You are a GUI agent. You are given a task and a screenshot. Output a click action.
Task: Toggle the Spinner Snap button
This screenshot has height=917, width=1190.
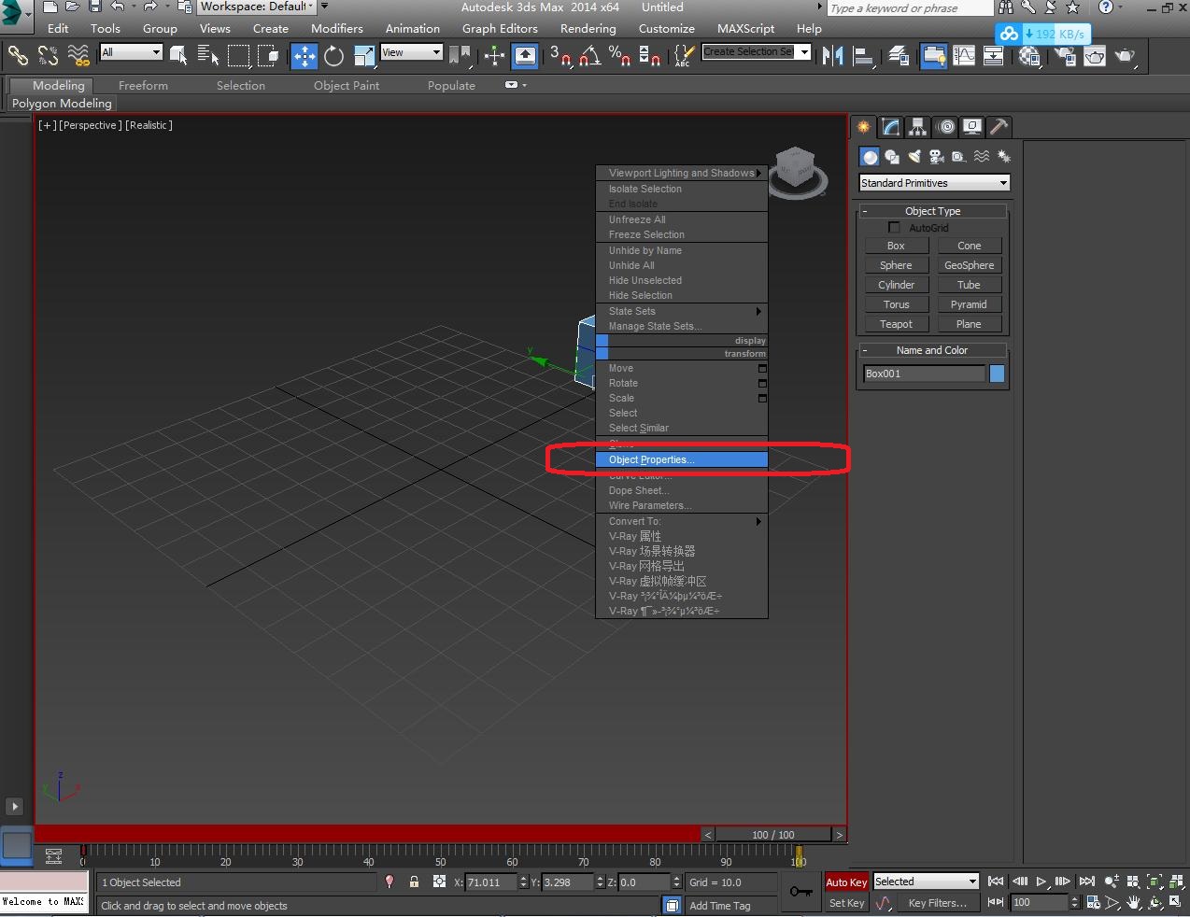click(x=650, y=56)
